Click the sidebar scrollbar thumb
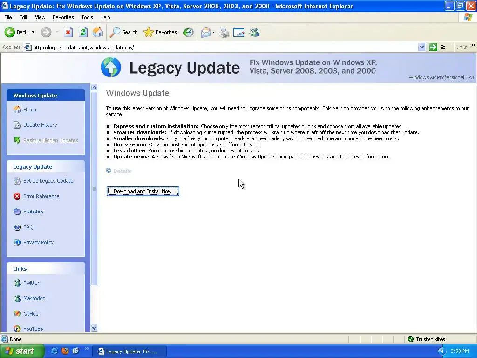 tap(94, 189)
